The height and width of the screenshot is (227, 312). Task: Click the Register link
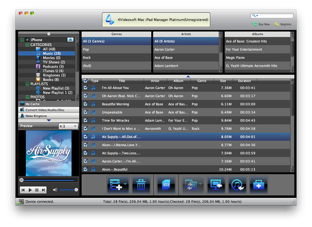[x=286, y=24]
